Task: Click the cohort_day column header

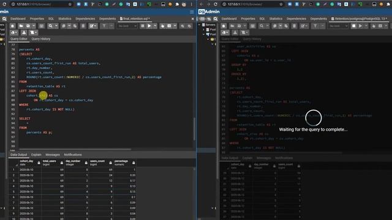Action: 30,163
